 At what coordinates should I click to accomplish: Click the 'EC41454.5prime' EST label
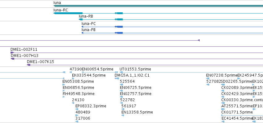tap(237, 118)
